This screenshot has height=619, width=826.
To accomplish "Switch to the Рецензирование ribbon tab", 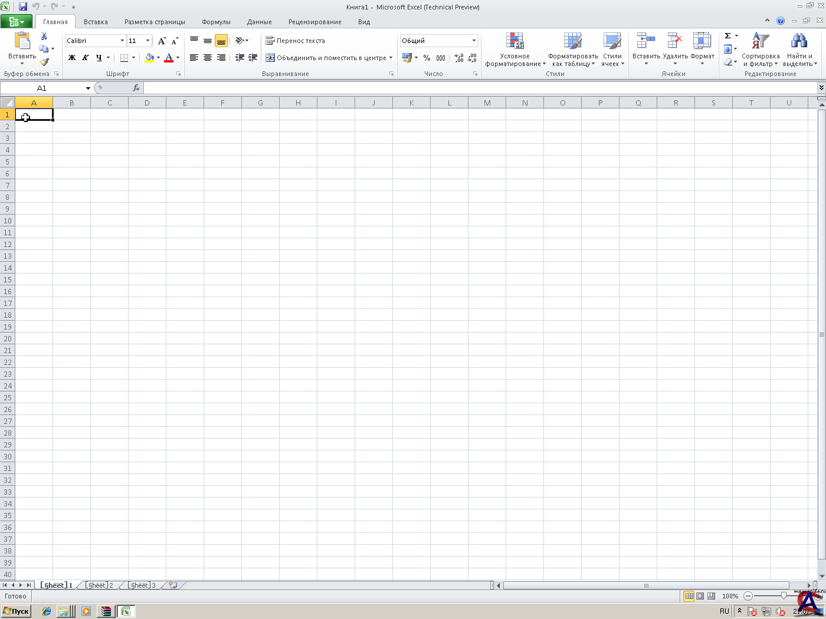I will [315, 22].
